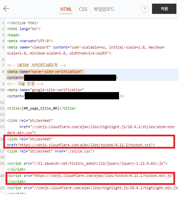Click the 구글 인증 comment line
182x202 pixels.
(x=25, y=84)
